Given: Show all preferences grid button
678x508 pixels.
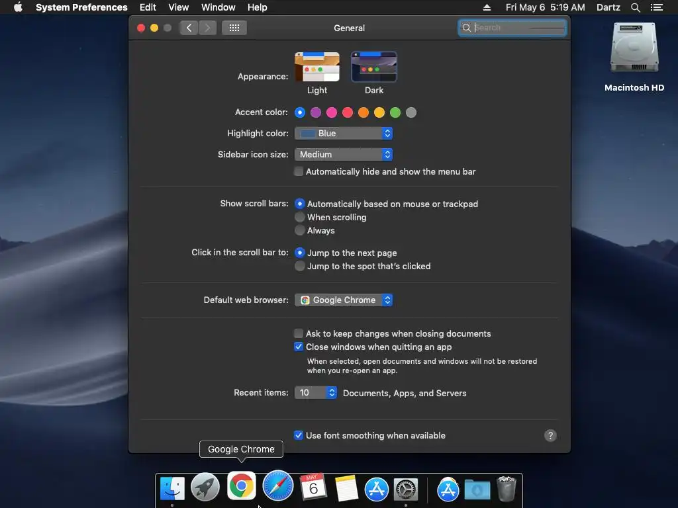Looking at the screenshot, I should [234, 28].
